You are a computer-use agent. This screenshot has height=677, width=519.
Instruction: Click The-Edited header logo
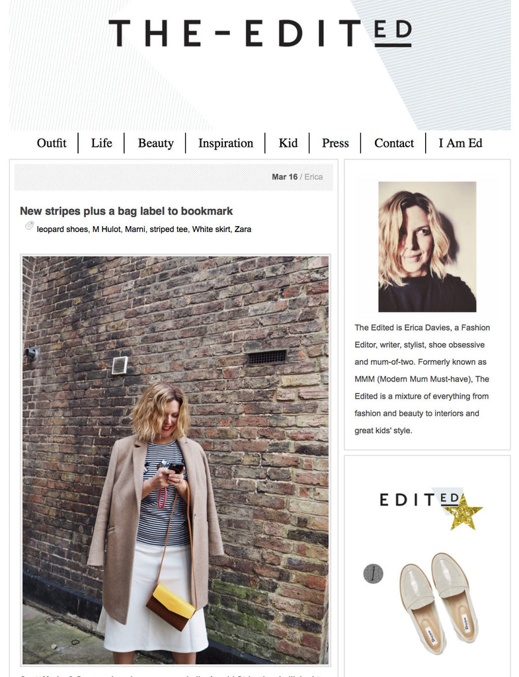(260, 34)
